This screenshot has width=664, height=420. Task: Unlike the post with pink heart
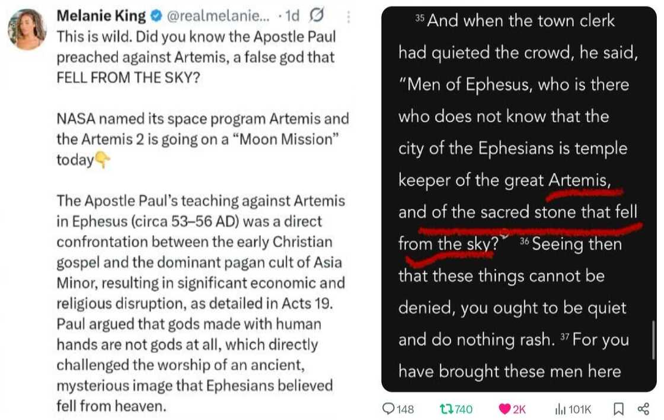(x=505, y=409)
